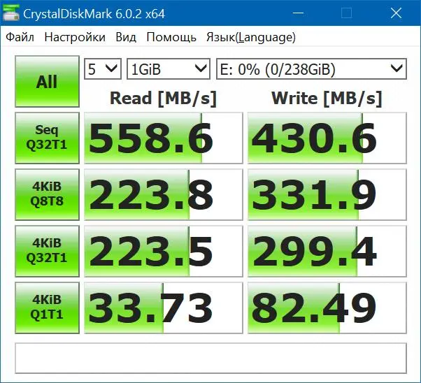421x383 pixels.
Task: Click the 4KiB Q8T8 write result 331.9
Action: [327, 194]
